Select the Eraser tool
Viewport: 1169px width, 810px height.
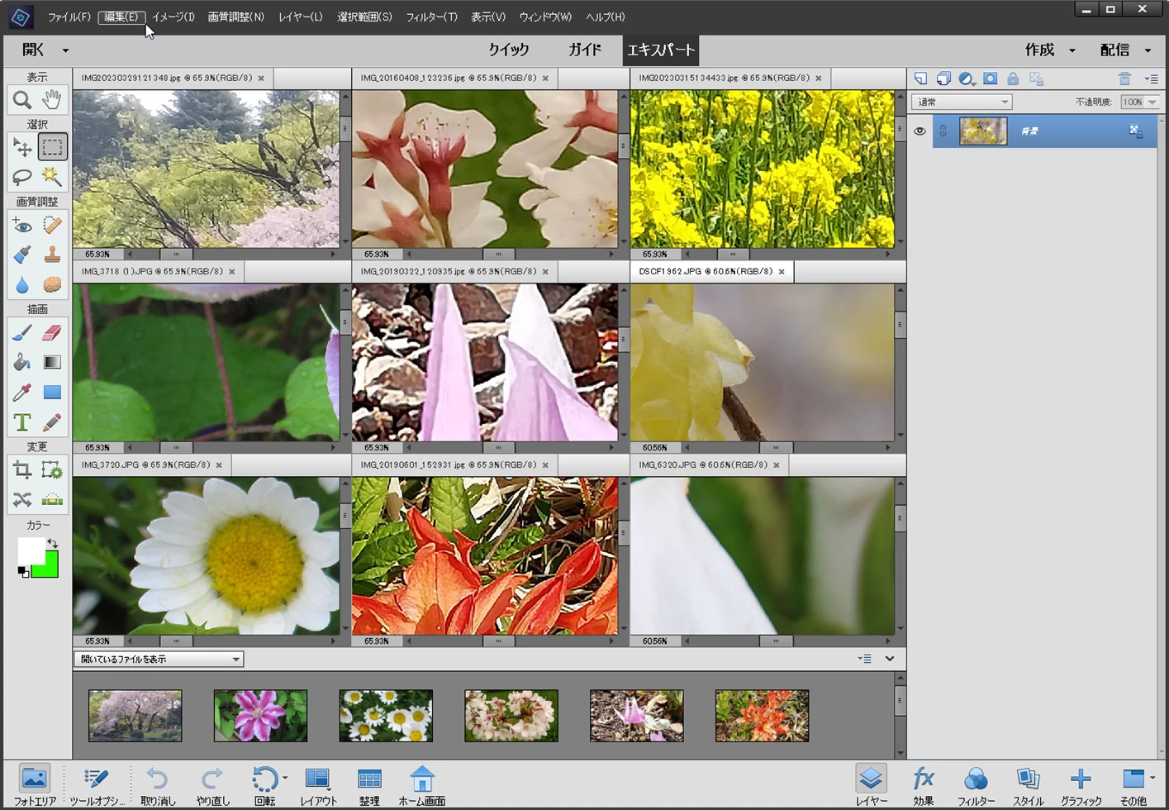[x=52, y=332]
